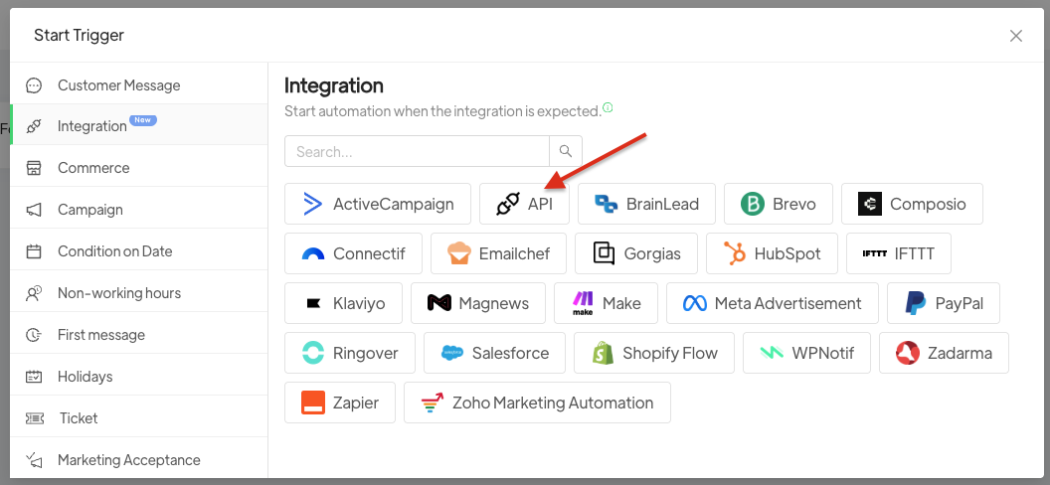
Task: Go to the Ticket trigger category
Action: [x=79, y=418]
